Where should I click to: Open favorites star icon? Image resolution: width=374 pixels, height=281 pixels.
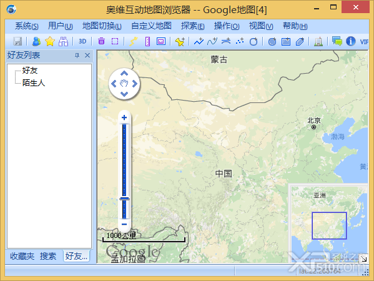coord(50,41)
